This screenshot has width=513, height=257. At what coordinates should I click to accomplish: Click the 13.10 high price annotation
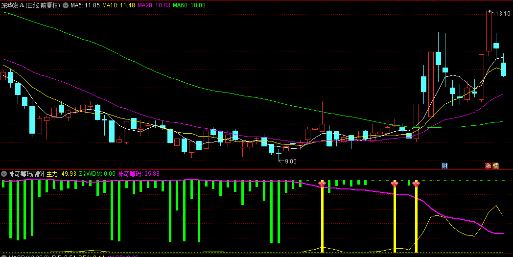click(x=503, y=14)
